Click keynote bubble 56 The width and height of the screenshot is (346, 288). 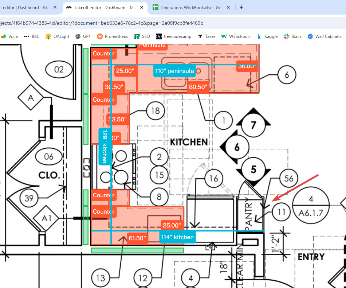click(x=288, y=178)
